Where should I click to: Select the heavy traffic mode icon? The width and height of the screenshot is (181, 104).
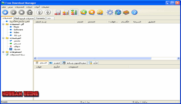click(74, 12)
